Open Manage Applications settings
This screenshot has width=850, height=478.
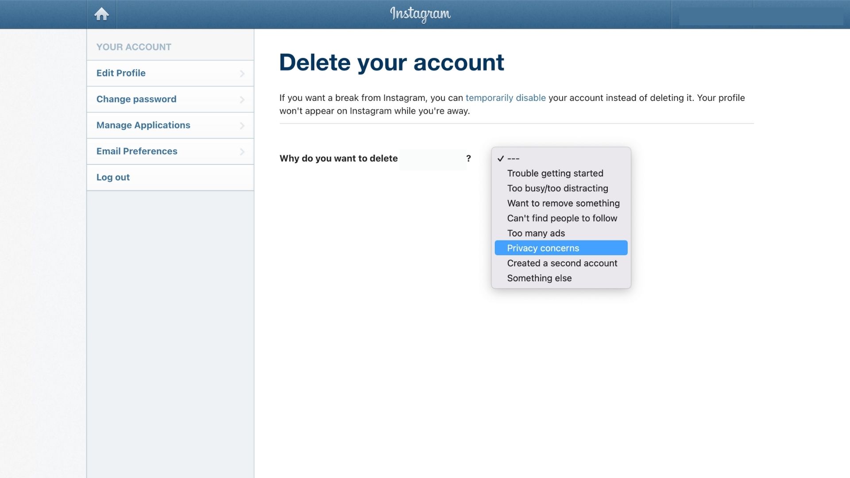pyautogui.click(x=170, y=125)
